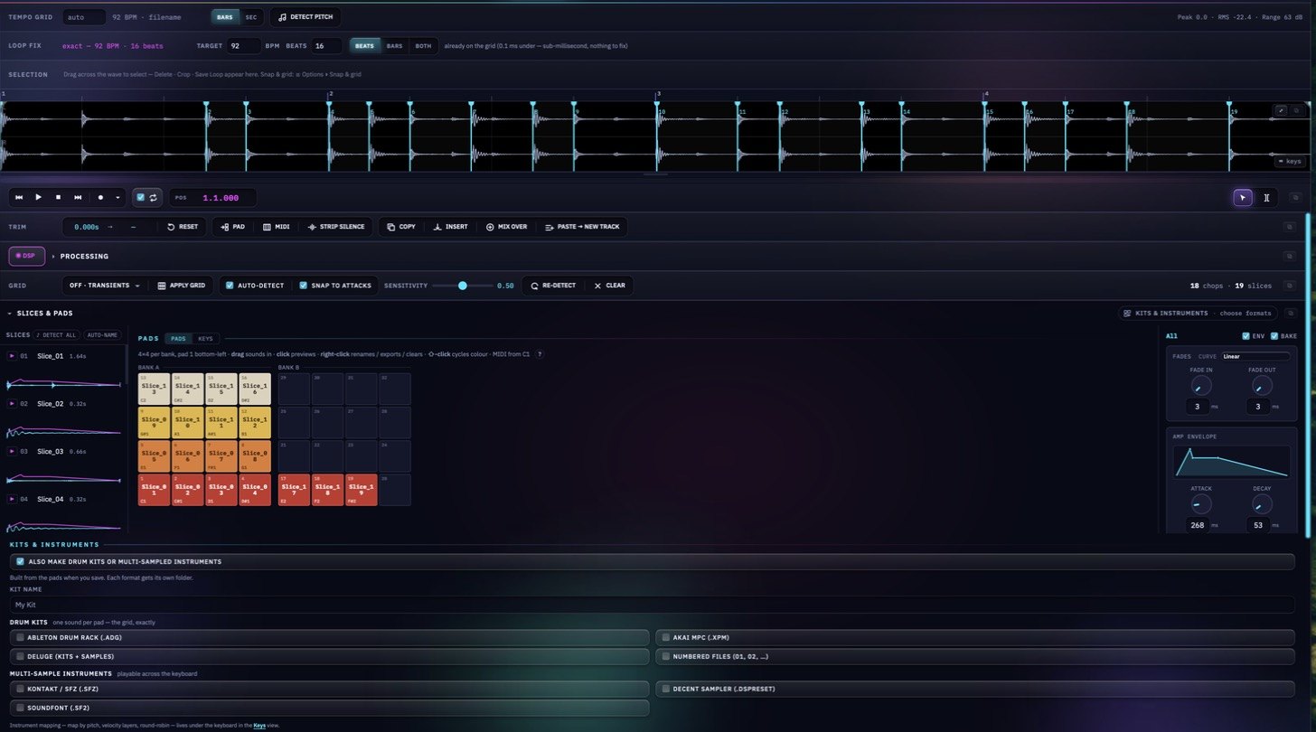Apply the grid with Apply Grid
This screenshot has width=1316, height=732.
pos(182,286)
